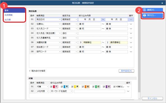166x103 pixels.
Task: Open row 06 消費税計算 操作 chevron
Action: click(x=131, y=43)
